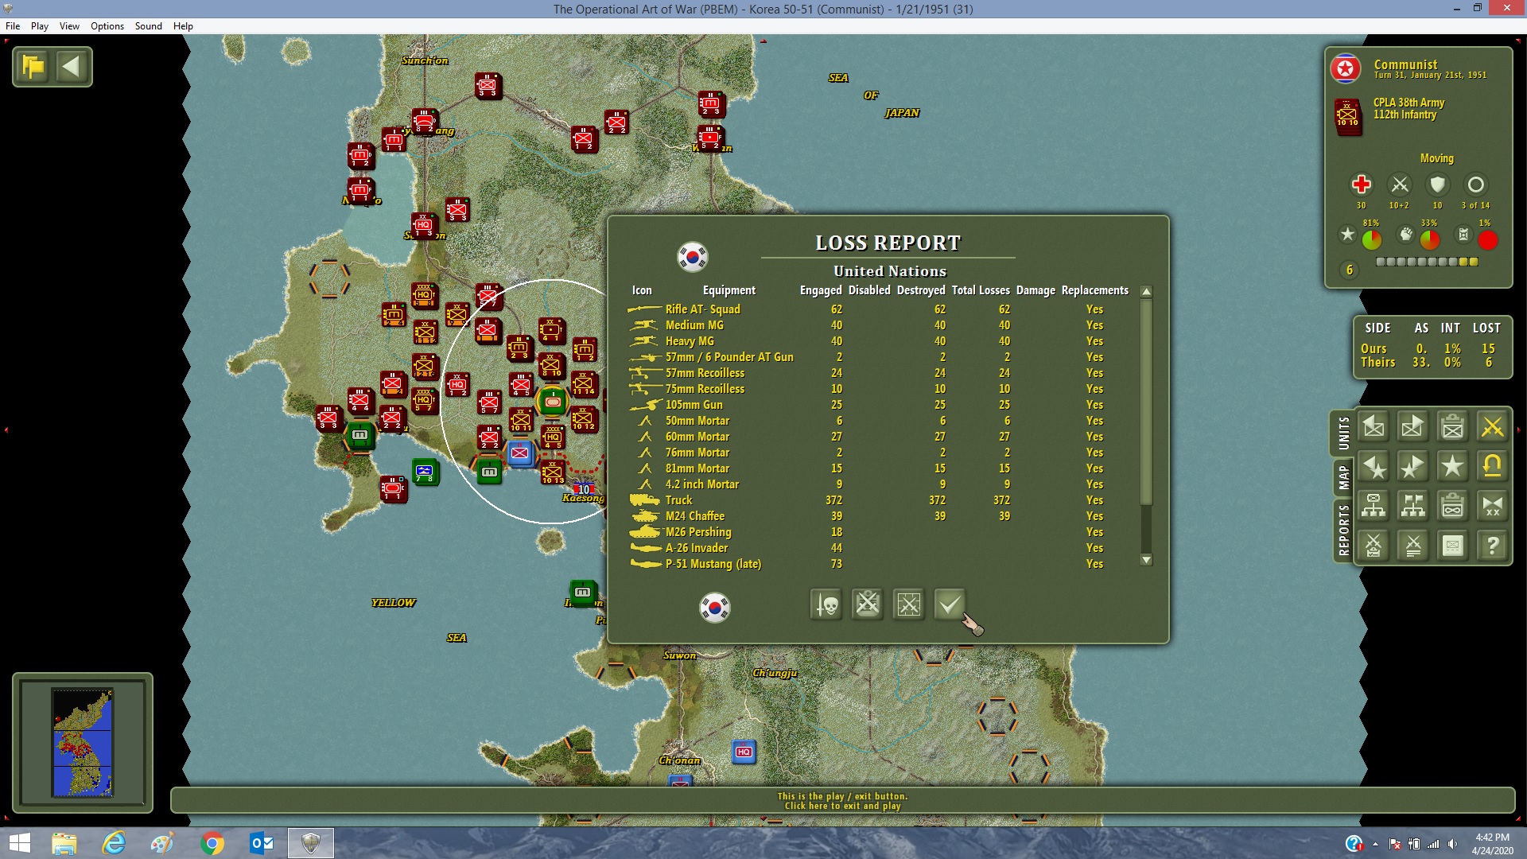Click the red cross health icon
Image resolution: width=1527 pixels, height=859 pixels.
click(1362, 185)
